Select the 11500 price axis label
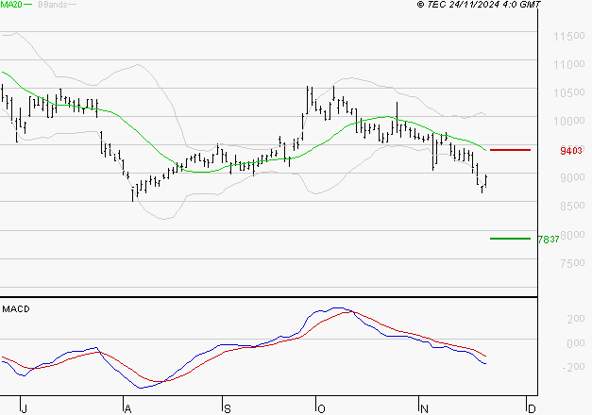 [569, 36]
